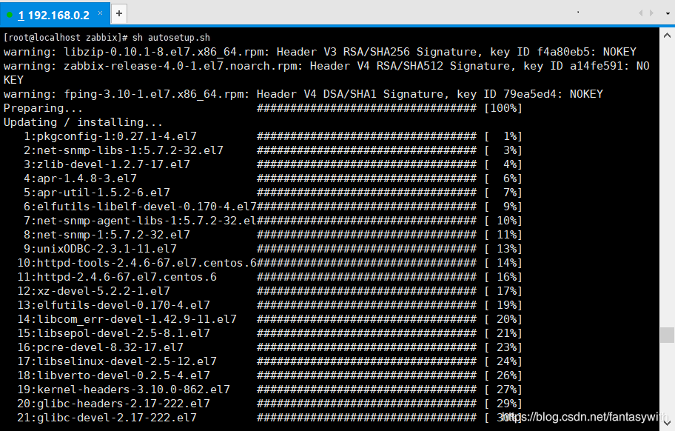Image resolution: width=675 pixels, height=431 pixels.
Task: Click the [ 1%] progress value
Action: click(503, 136)
